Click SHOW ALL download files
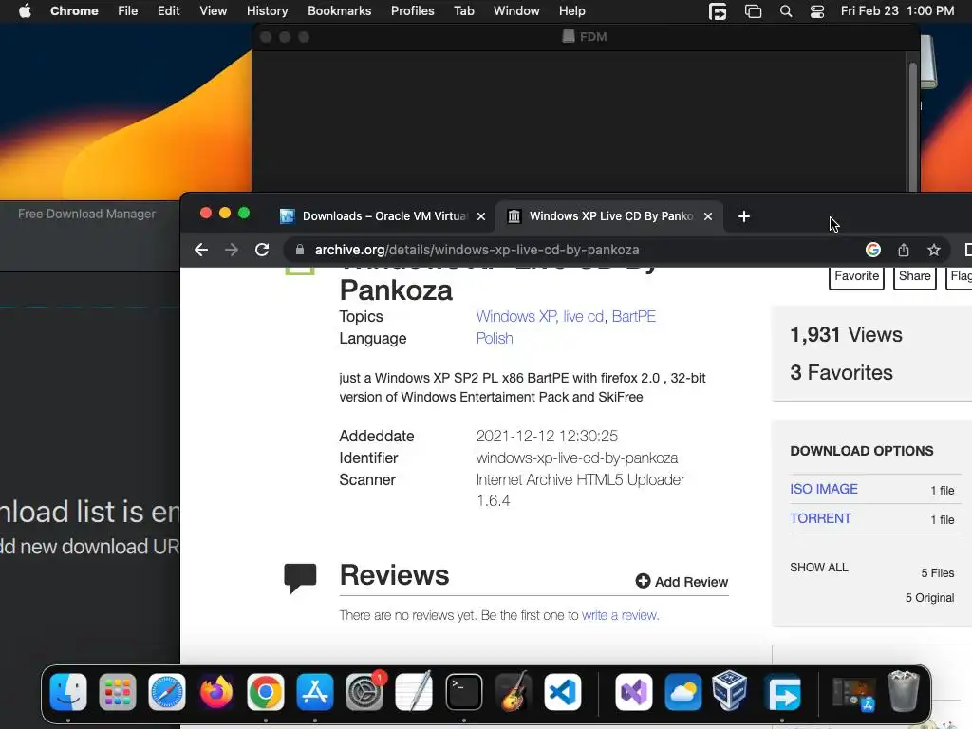The height and width of the screenshot is (729, 972). (x=818, y=568)
